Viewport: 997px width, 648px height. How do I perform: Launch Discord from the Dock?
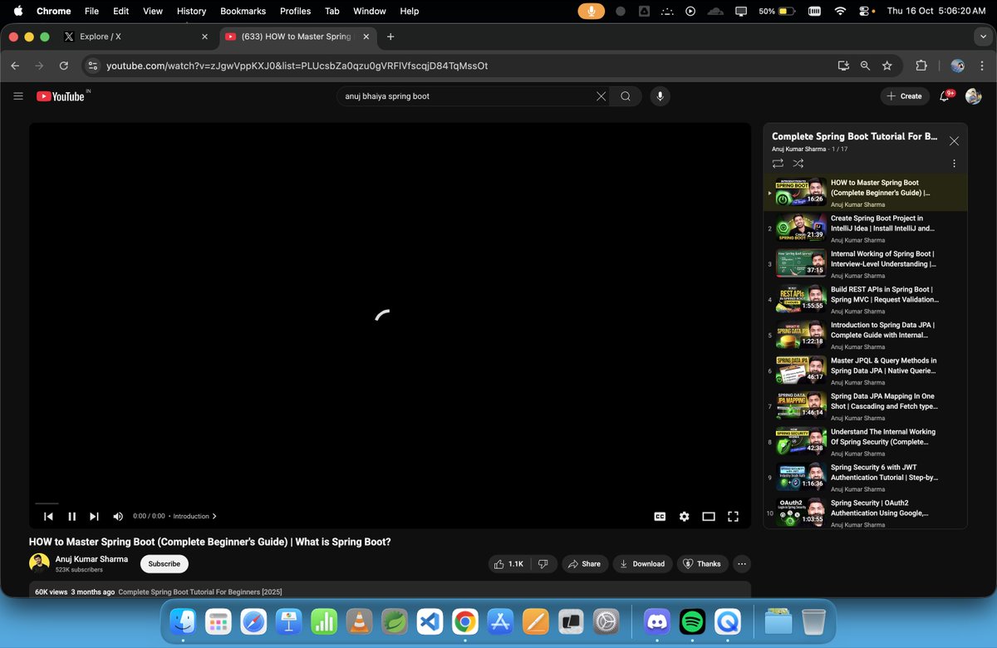(x=657, y=621)
